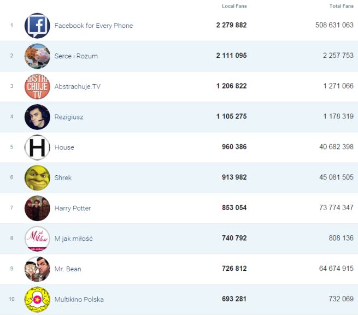Visit the Serce i Rozum page name

coord(76,56)
